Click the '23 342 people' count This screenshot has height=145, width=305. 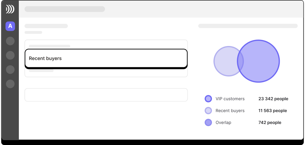273,99
